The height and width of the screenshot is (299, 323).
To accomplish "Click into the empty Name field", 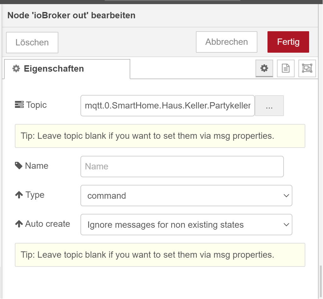I will 182,167.
